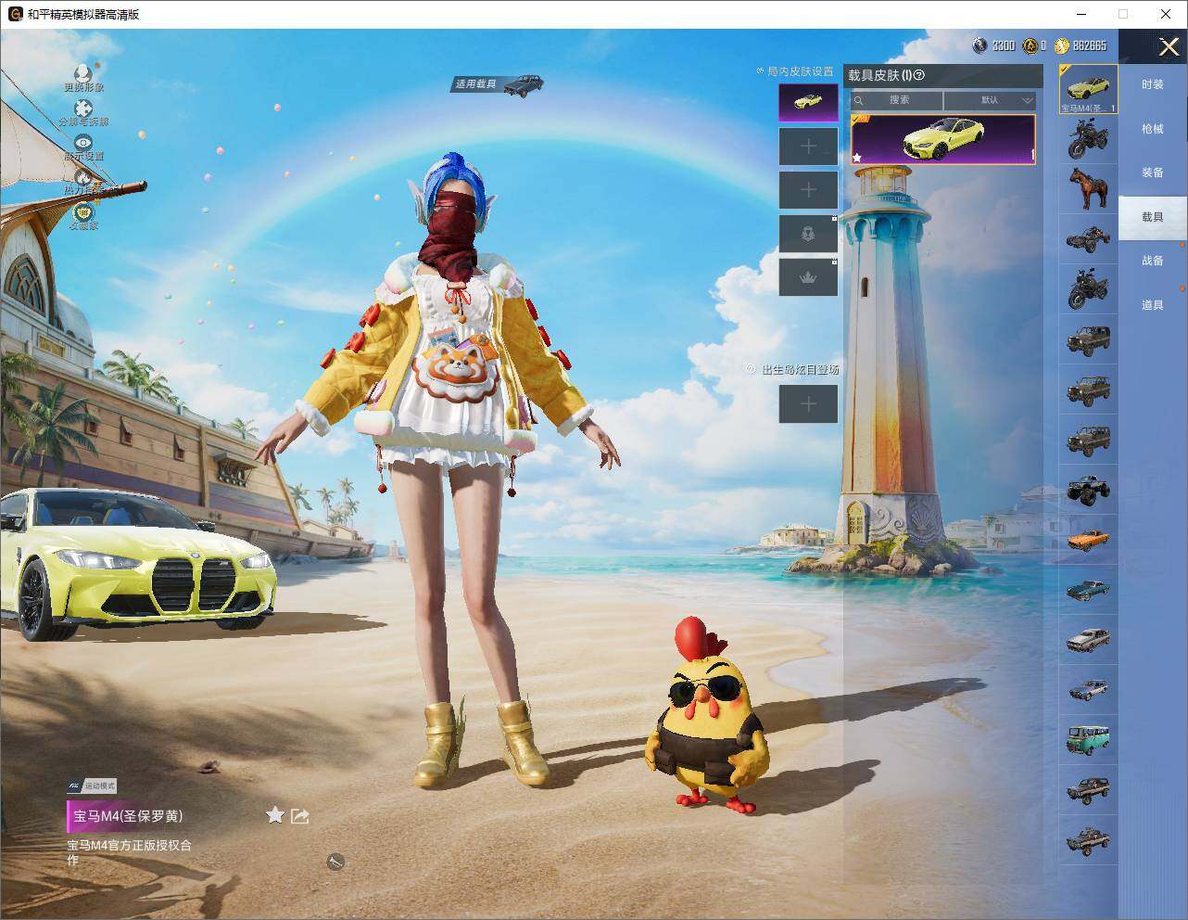Open the help icon beside 出生岛炫目登场

(x=751, y=369)
